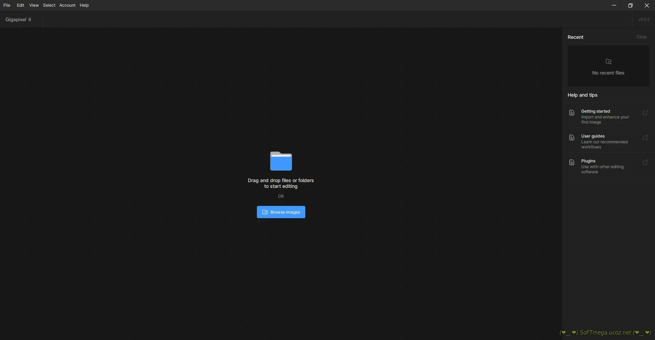The height and width of the screenshot is (340, 655).
Task: Restore down the application window
Action: pos(630,5)
